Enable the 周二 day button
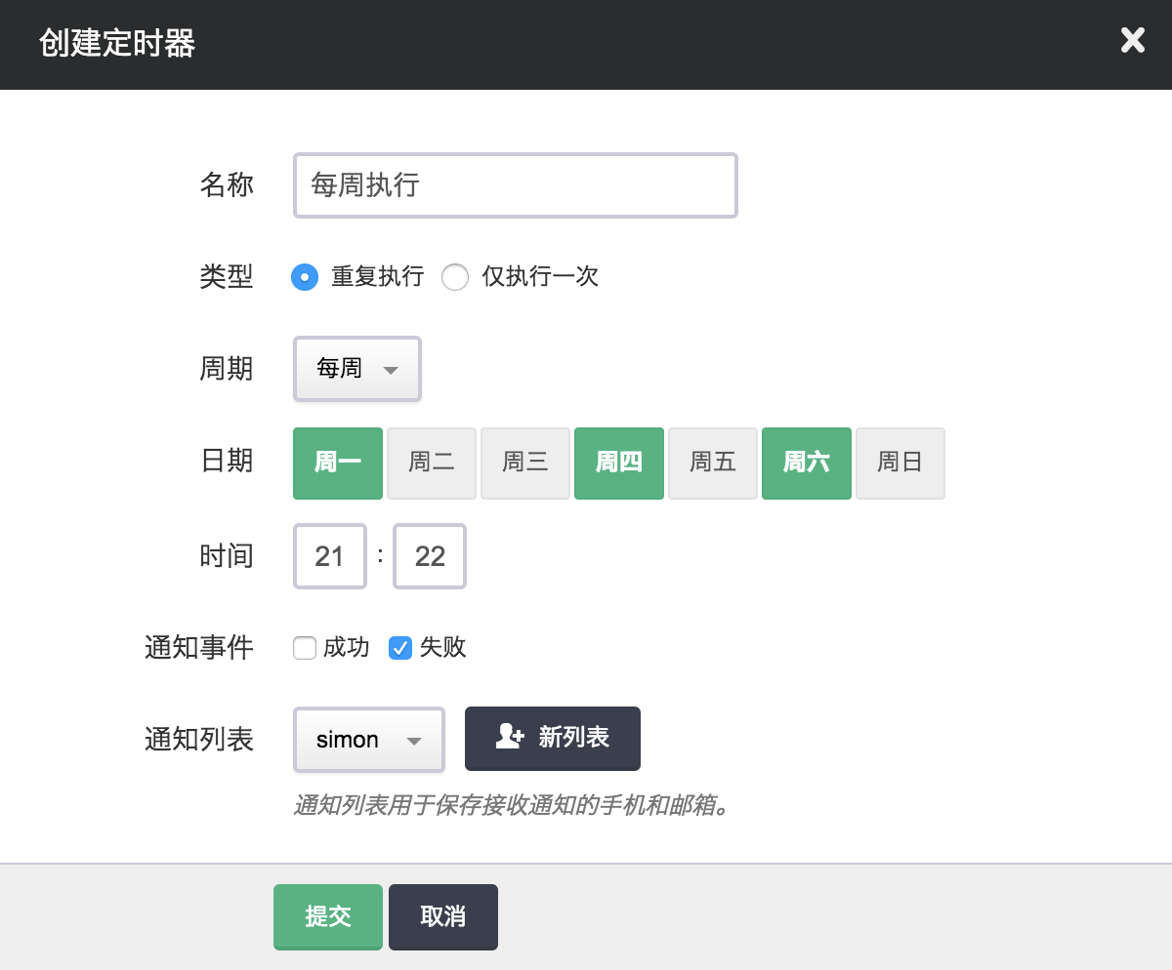The height and width of the screenshot is (970, 1172). (x=432, y=463)
